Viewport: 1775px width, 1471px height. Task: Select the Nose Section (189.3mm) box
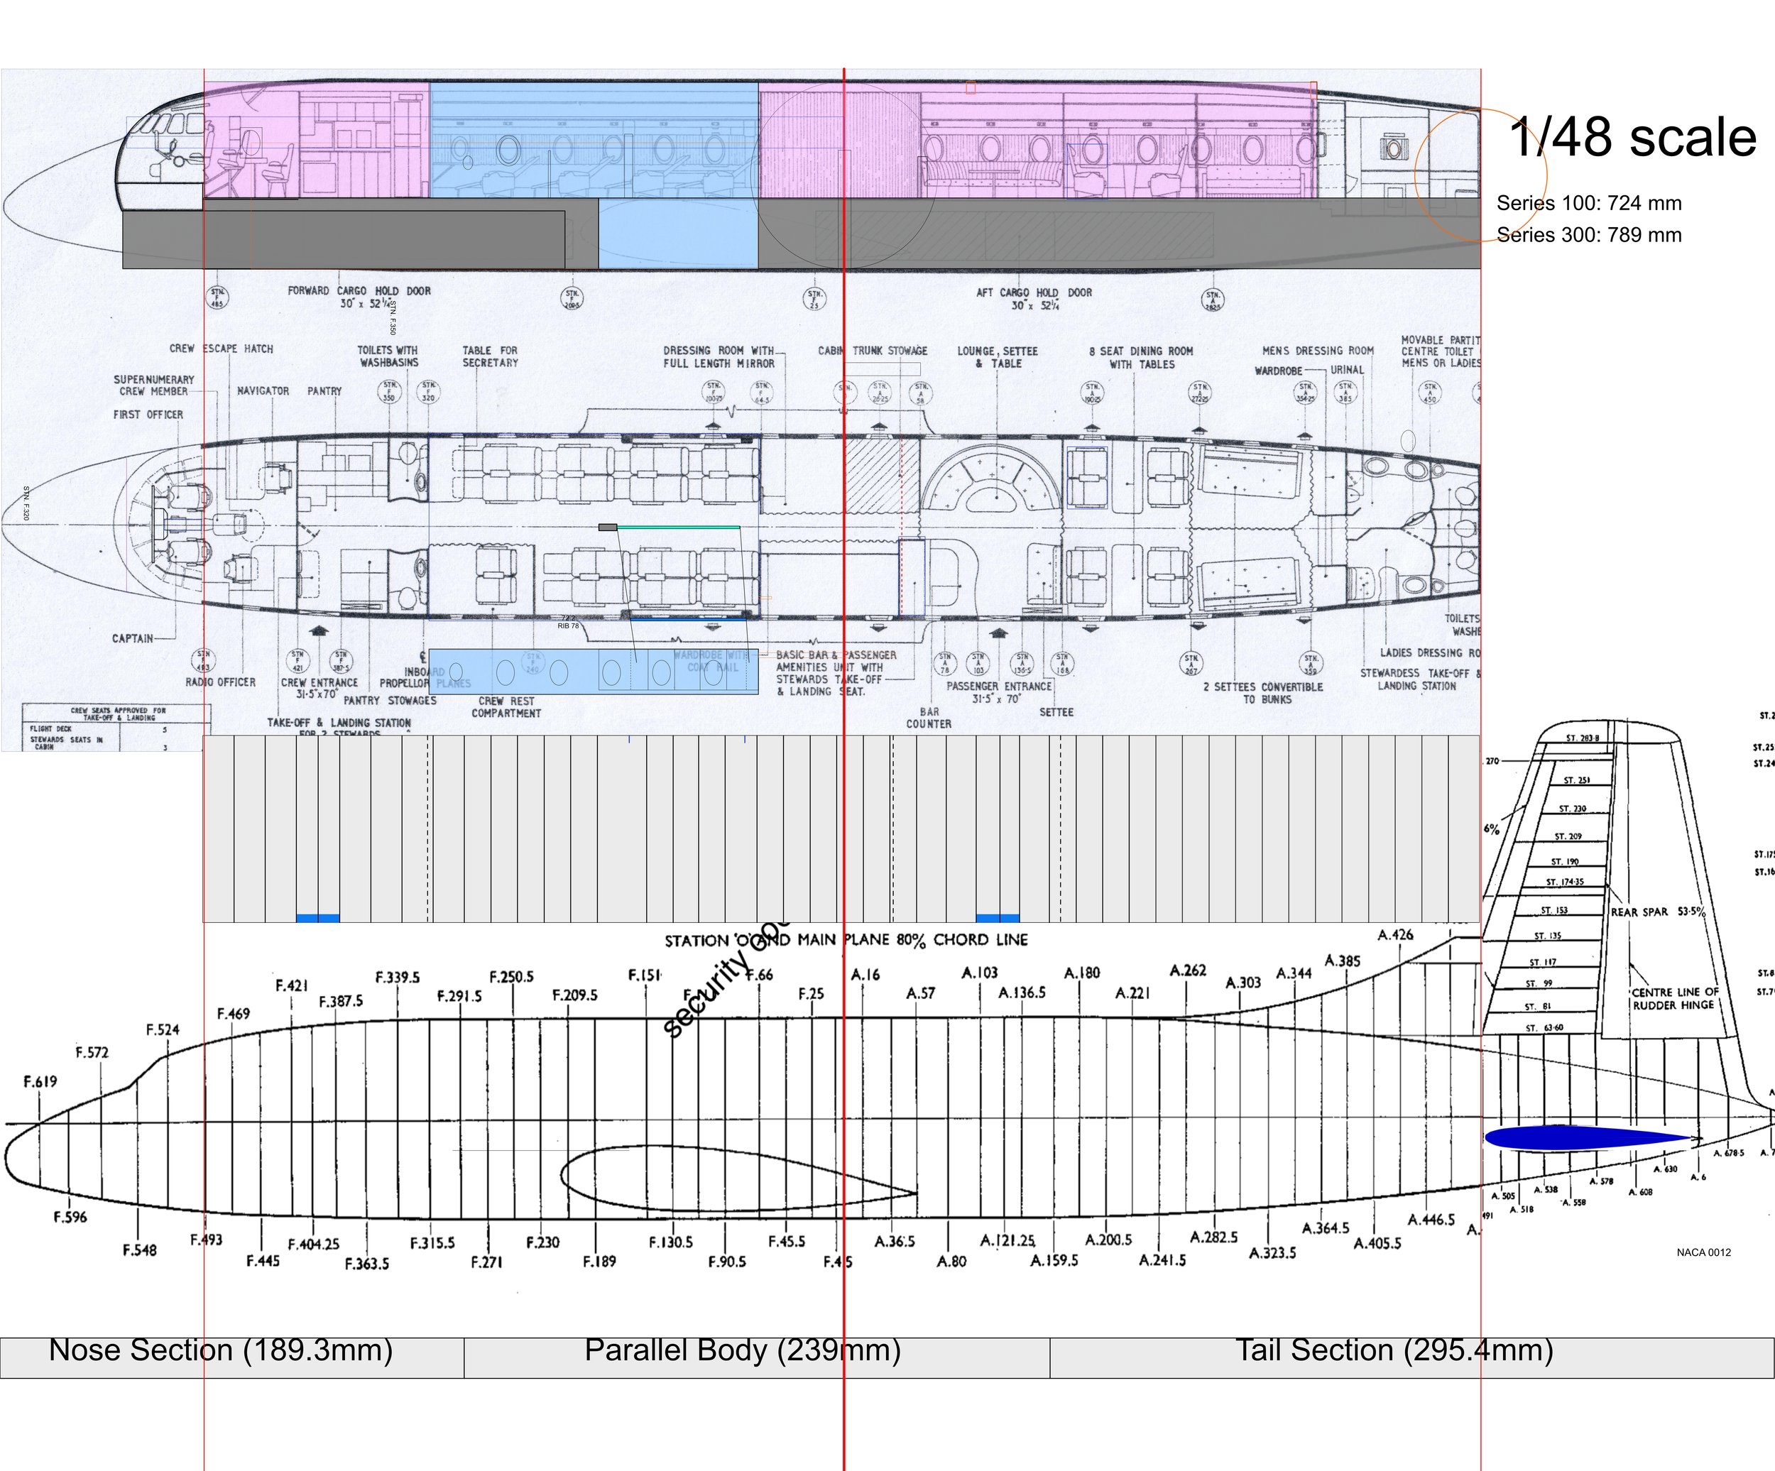(231, 1359)
